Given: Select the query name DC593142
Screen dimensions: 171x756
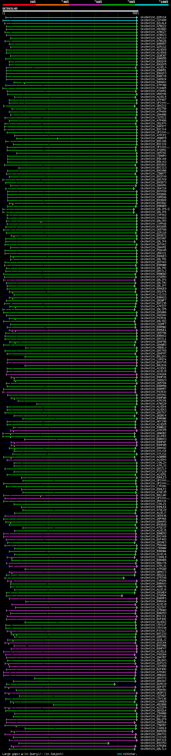Looking at the screenshot, I should (10, 9).
